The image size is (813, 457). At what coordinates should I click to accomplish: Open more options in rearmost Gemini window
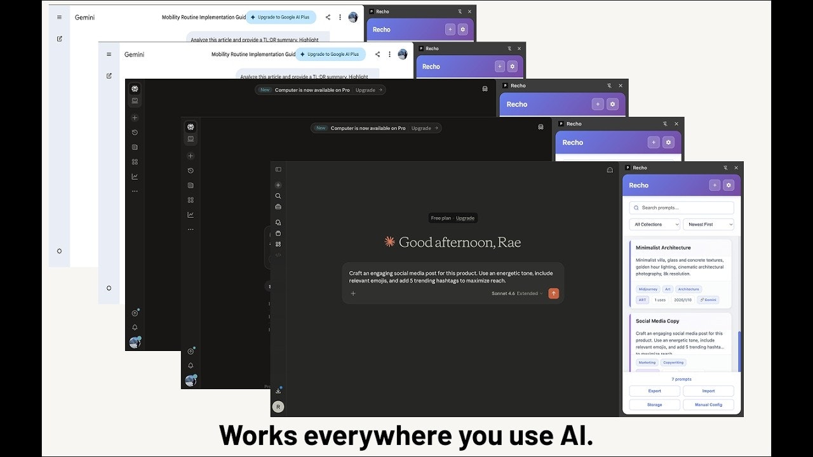(340, 17)
